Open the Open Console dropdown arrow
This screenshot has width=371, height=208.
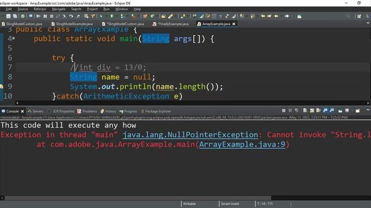(363, 110)
